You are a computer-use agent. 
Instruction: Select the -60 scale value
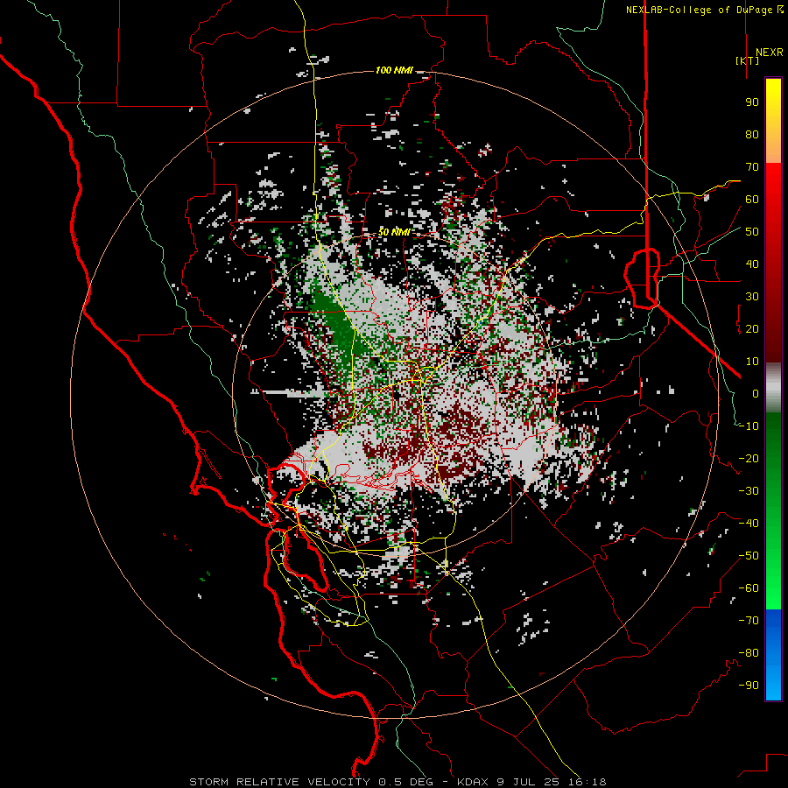(x=749, y=588)
